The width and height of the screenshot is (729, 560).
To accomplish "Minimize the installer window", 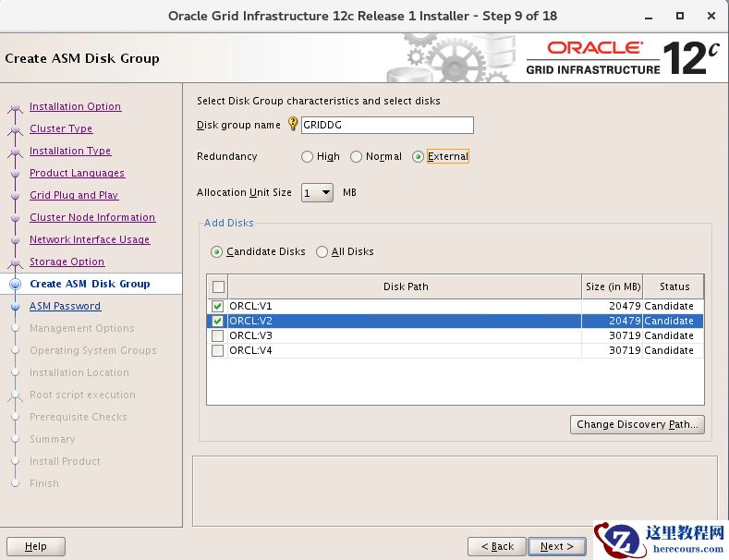I will (649, 17).
